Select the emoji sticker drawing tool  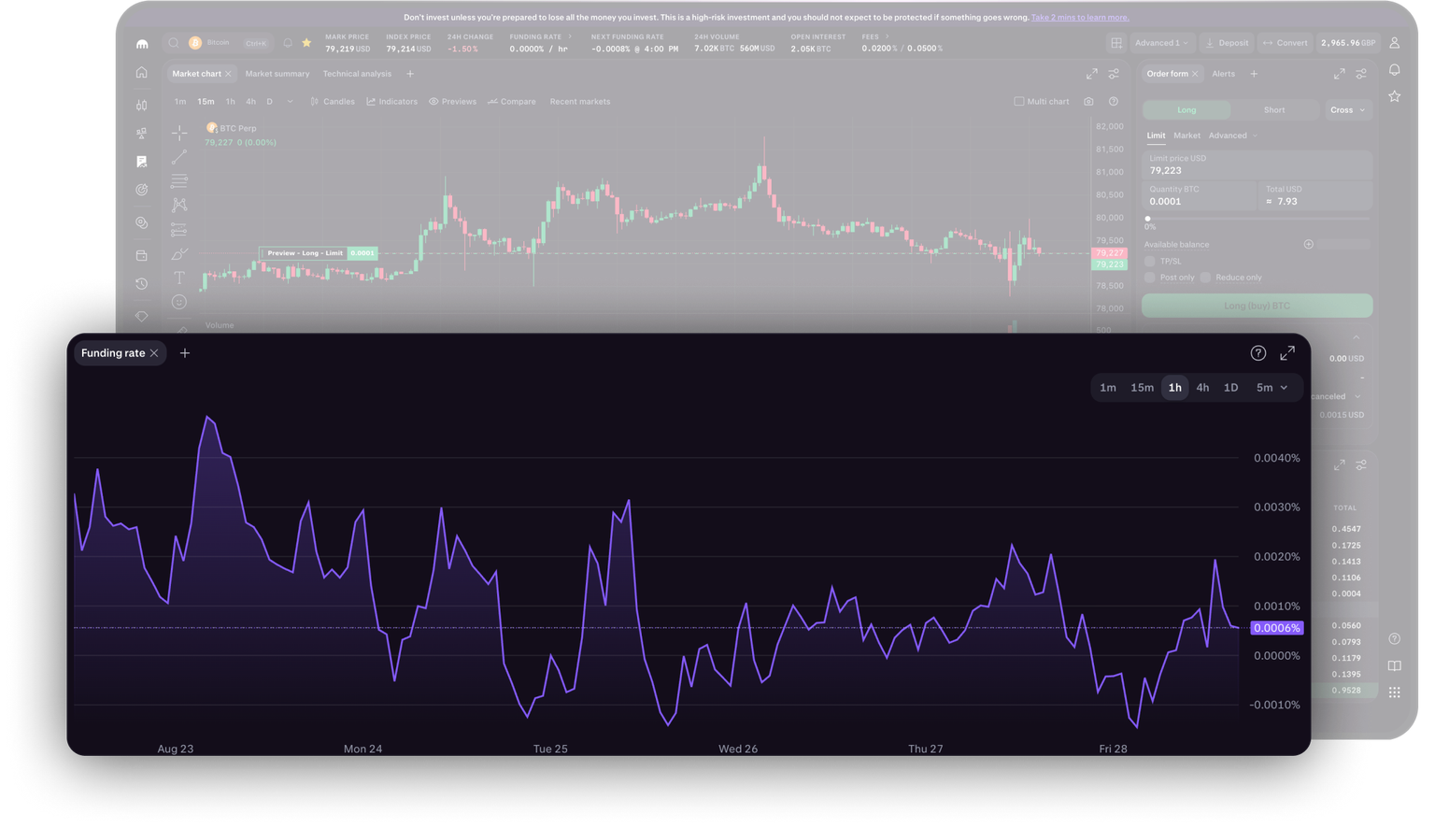[x=179, y=302]
